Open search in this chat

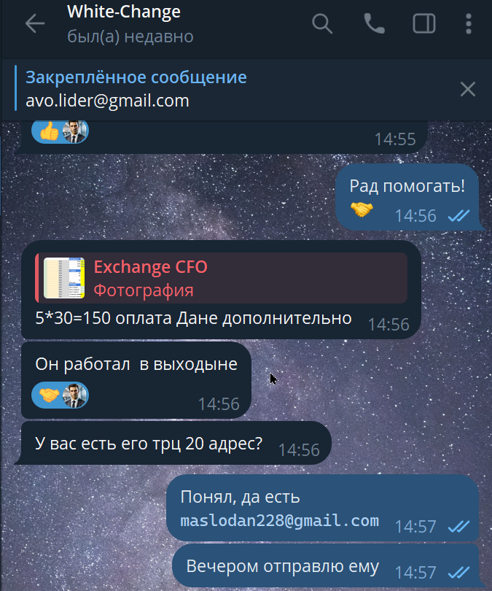click(x=322, y=24)
